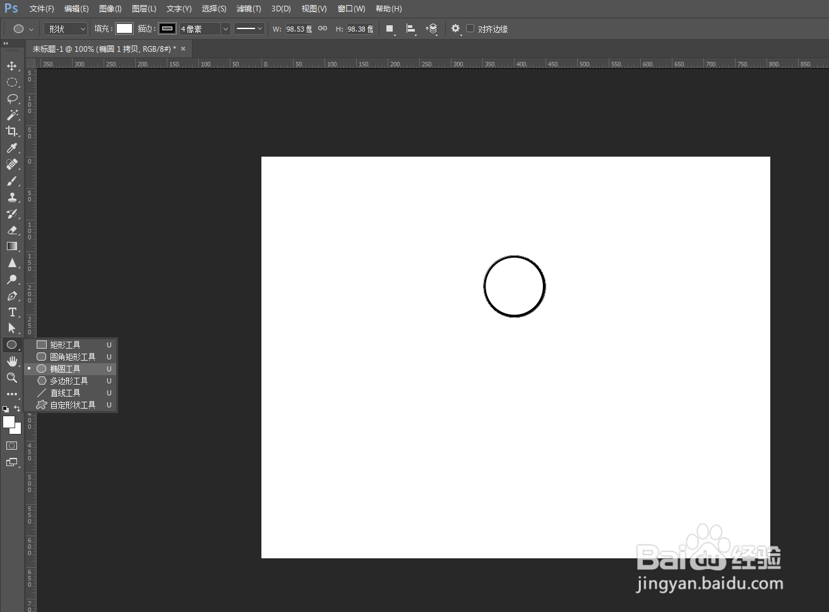The width and height of the screenshot is (829, 612).
Task: Open the Edit Toolbar ellipsis
Action: point(11,394)
